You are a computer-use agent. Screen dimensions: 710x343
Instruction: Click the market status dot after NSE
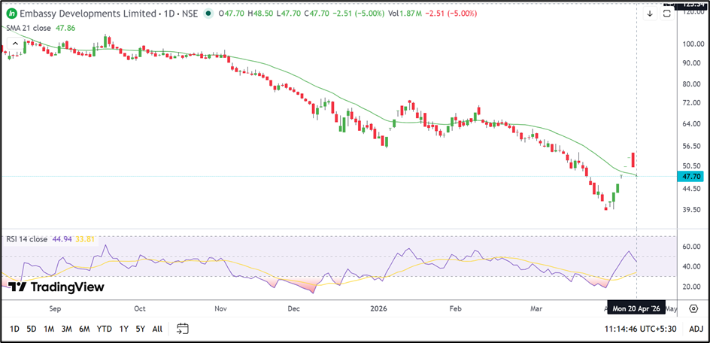point(207,14)
